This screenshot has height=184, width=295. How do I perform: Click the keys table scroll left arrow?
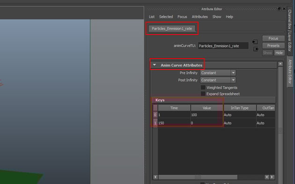click(x=155, y=177)
